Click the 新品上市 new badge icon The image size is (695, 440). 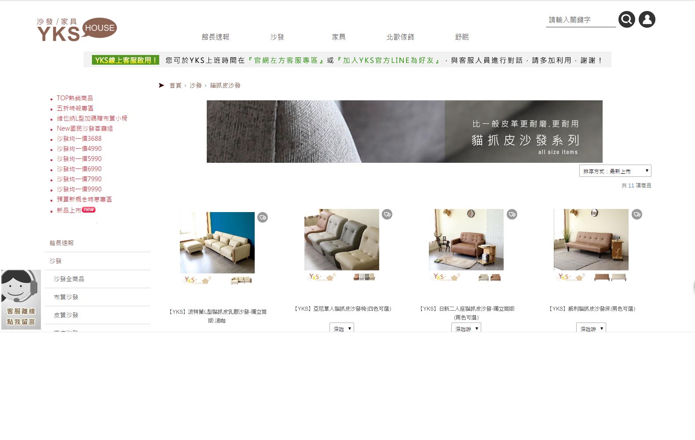[x=88, y=210]
